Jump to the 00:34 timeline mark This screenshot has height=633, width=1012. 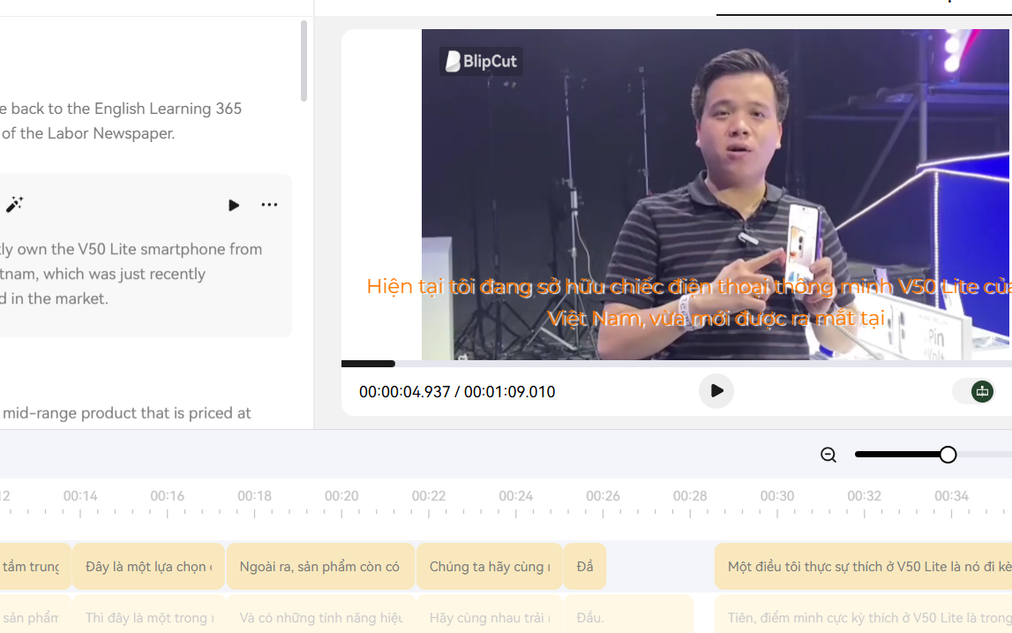click(951, 496)
